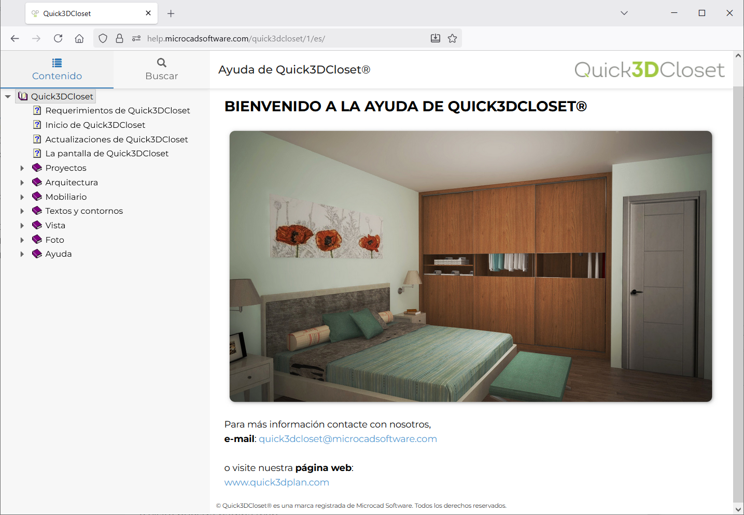Click the browser home icon

[x=79, y=38]
